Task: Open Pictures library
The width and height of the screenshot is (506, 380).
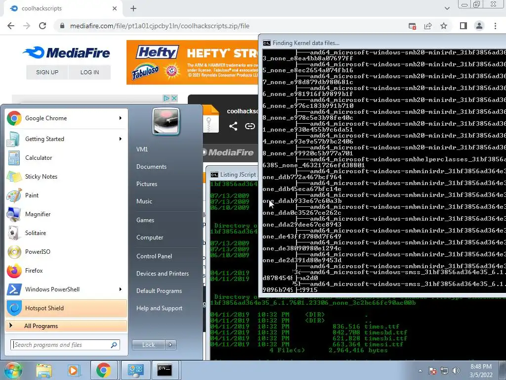Action: pyautogui.click(x=147, y=184)
